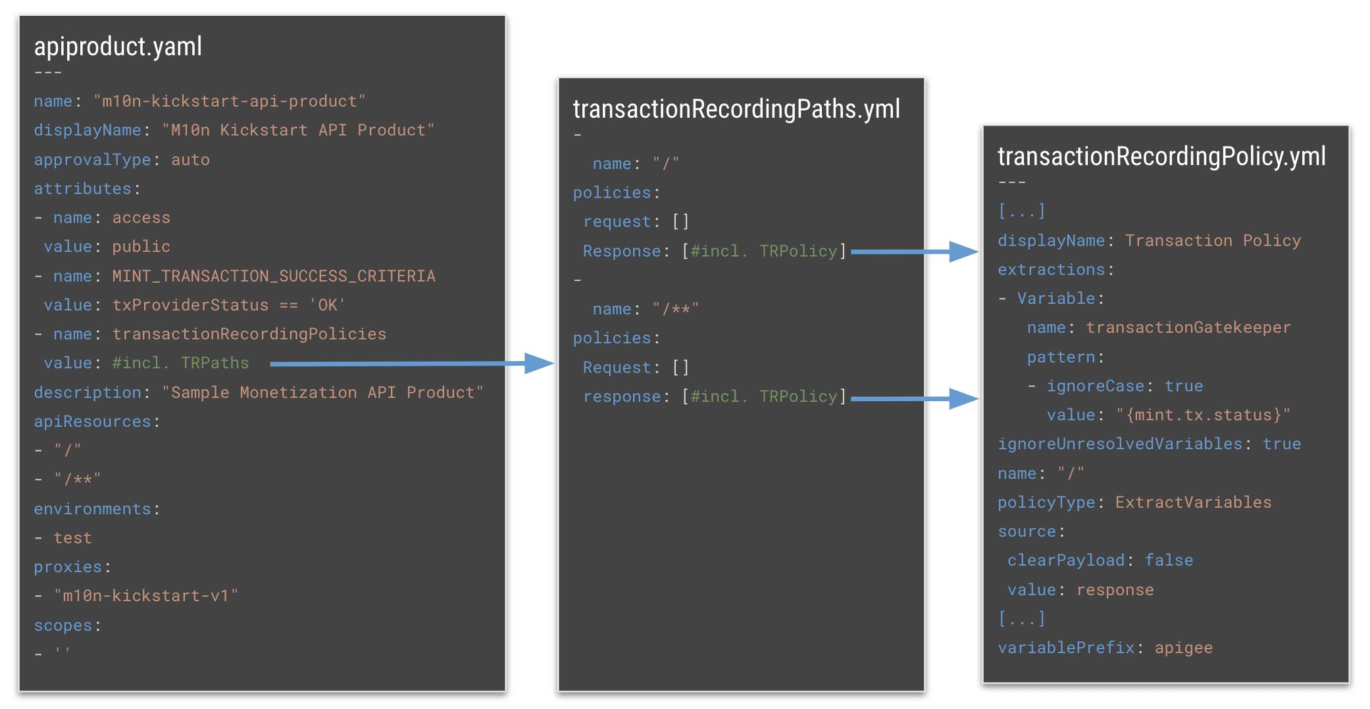The height and width of the screenshot is (709, 1370).
Task: Click the "name: access" attribute line
Action: (102, 218)
